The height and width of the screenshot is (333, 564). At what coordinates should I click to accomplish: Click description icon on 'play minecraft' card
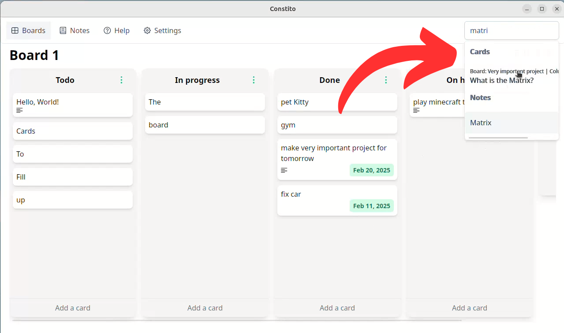click(x=416, y=110)
